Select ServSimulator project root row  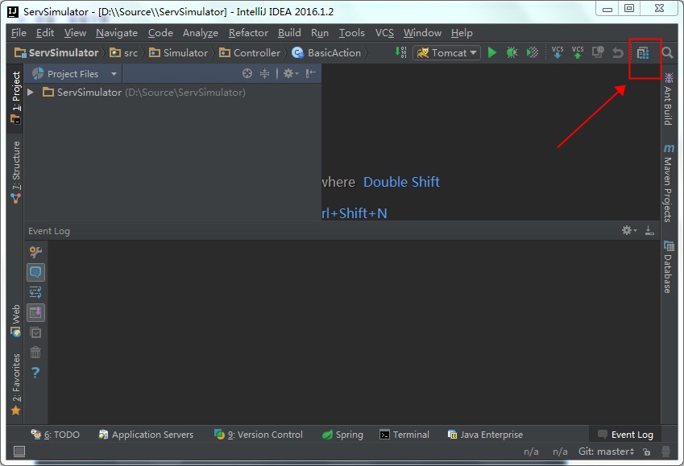pos(172,93)
